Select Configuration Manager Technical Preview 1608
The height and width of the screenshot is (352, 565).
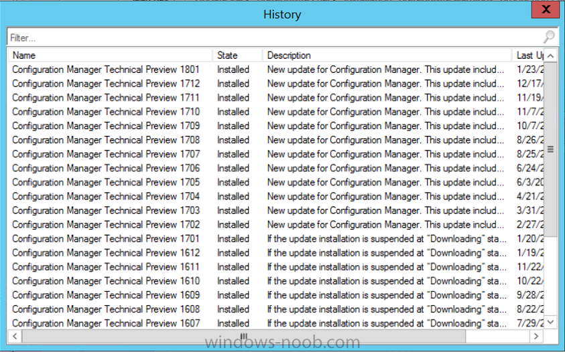point(106,309)
